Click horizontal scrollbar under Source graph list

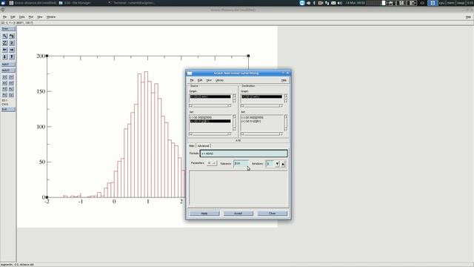click(x=210, y=105)
